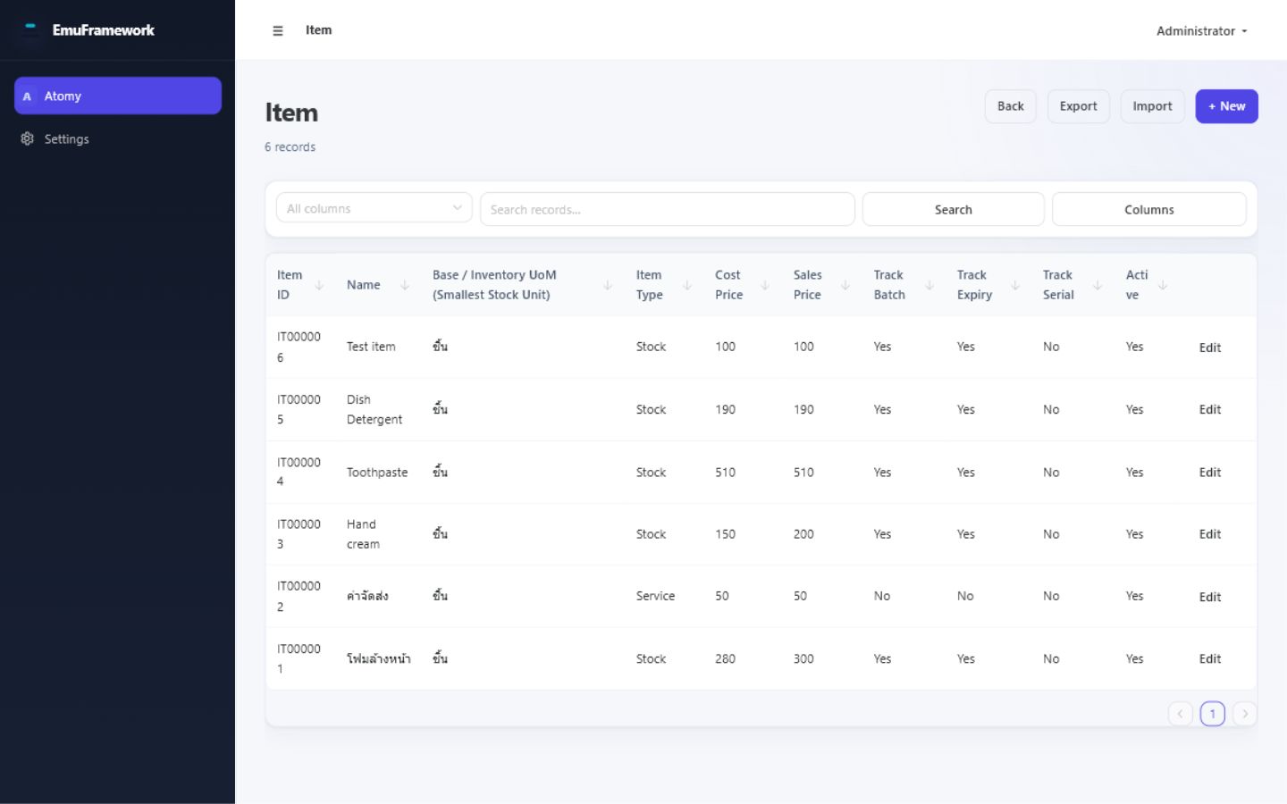The image size is (1287, 804).
Task: Edit the Toothpaste row
Action: (x=1210, y=472)
